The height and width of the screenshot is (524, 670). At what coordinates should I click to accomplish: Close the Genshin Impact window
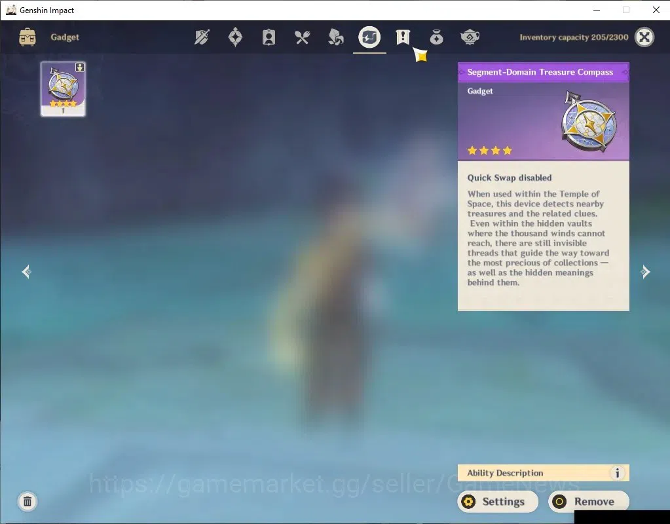click(656, 10)
